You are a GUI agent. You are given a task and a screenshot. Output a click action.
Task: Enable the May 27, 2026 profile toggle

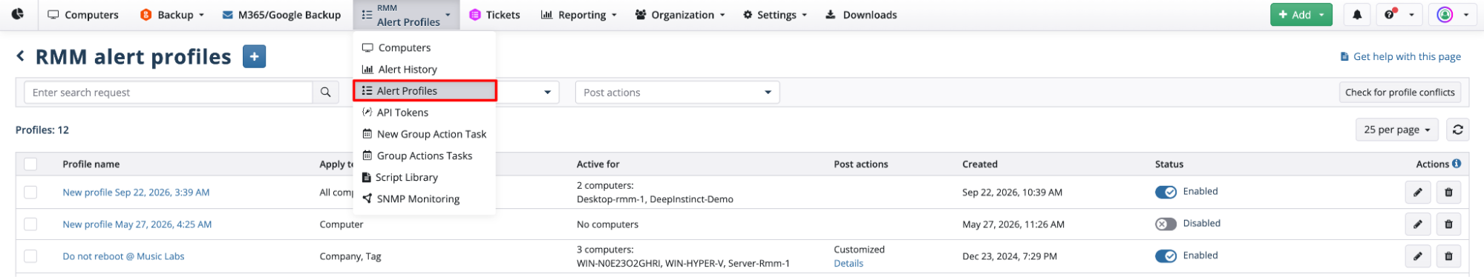coord(1166,224)
